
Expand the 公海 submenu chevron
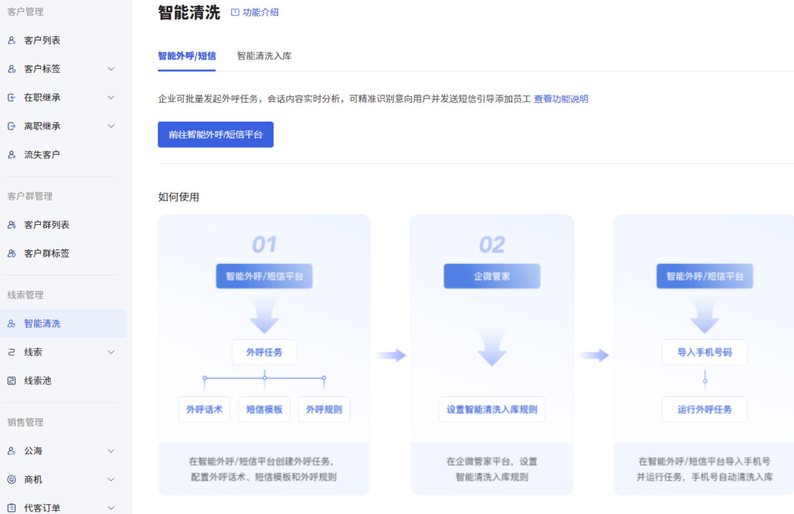pyautogui.click(x=111, y=451)
